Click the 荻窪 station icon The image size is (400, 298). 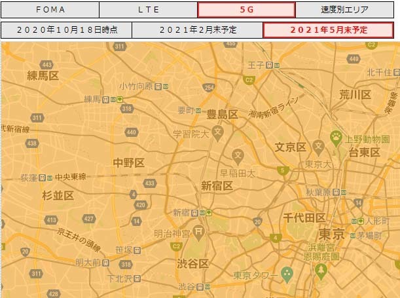[42, 178]
